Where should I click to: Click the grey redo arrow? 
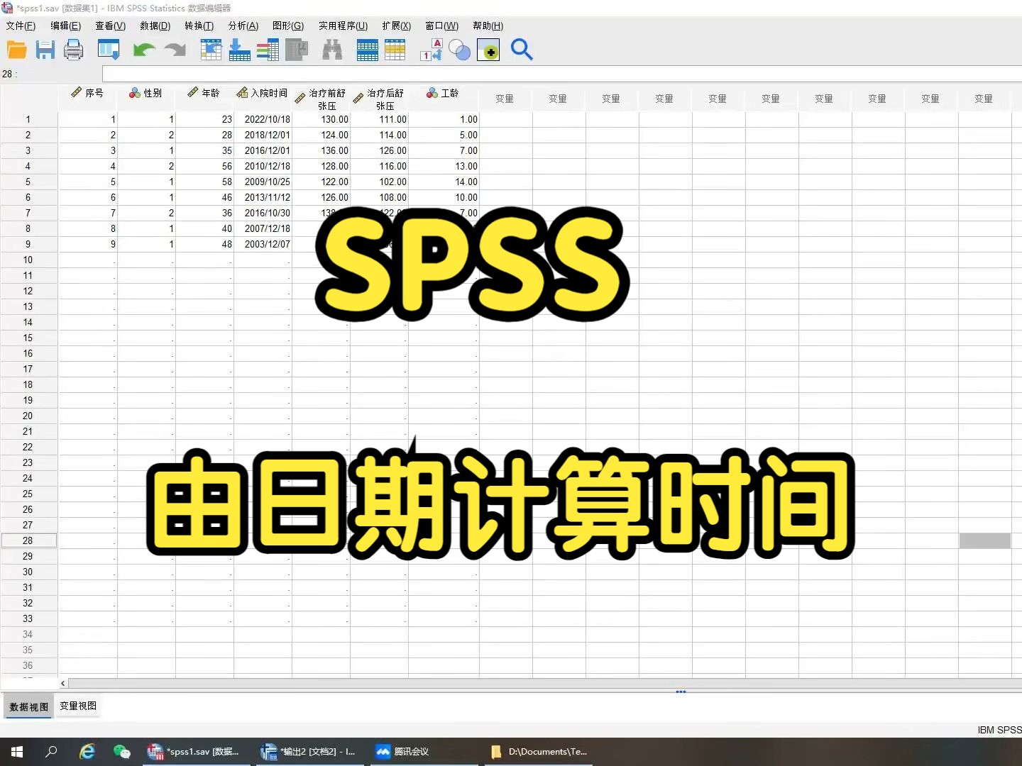175,50
